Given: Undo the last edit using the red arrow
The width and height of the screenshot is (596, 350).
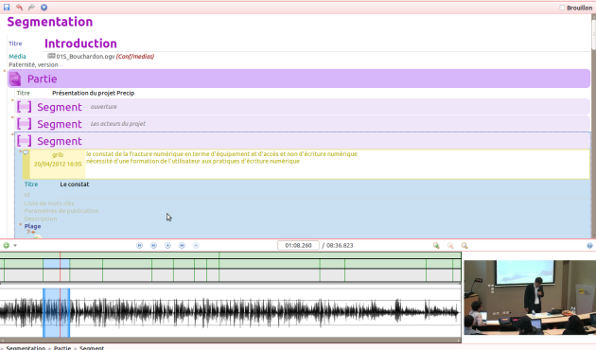Looking at the screenshot, I should (19, 8).
